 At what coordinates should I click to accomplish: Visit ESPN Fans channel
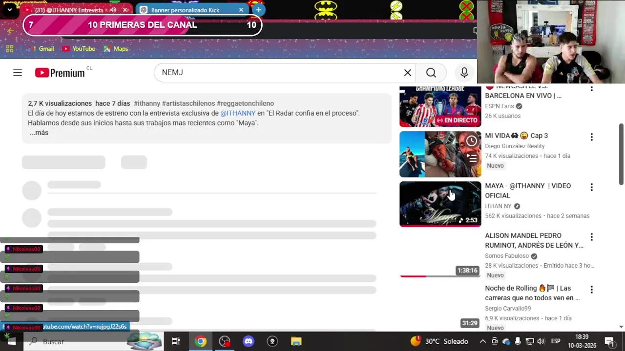pos(500,106)
